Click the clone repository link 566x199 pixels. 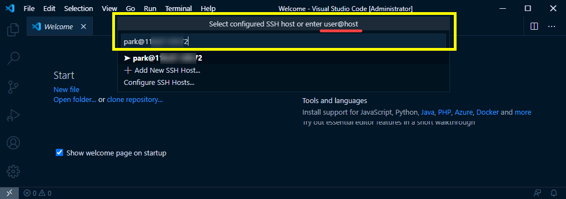[x=135, y=100]
